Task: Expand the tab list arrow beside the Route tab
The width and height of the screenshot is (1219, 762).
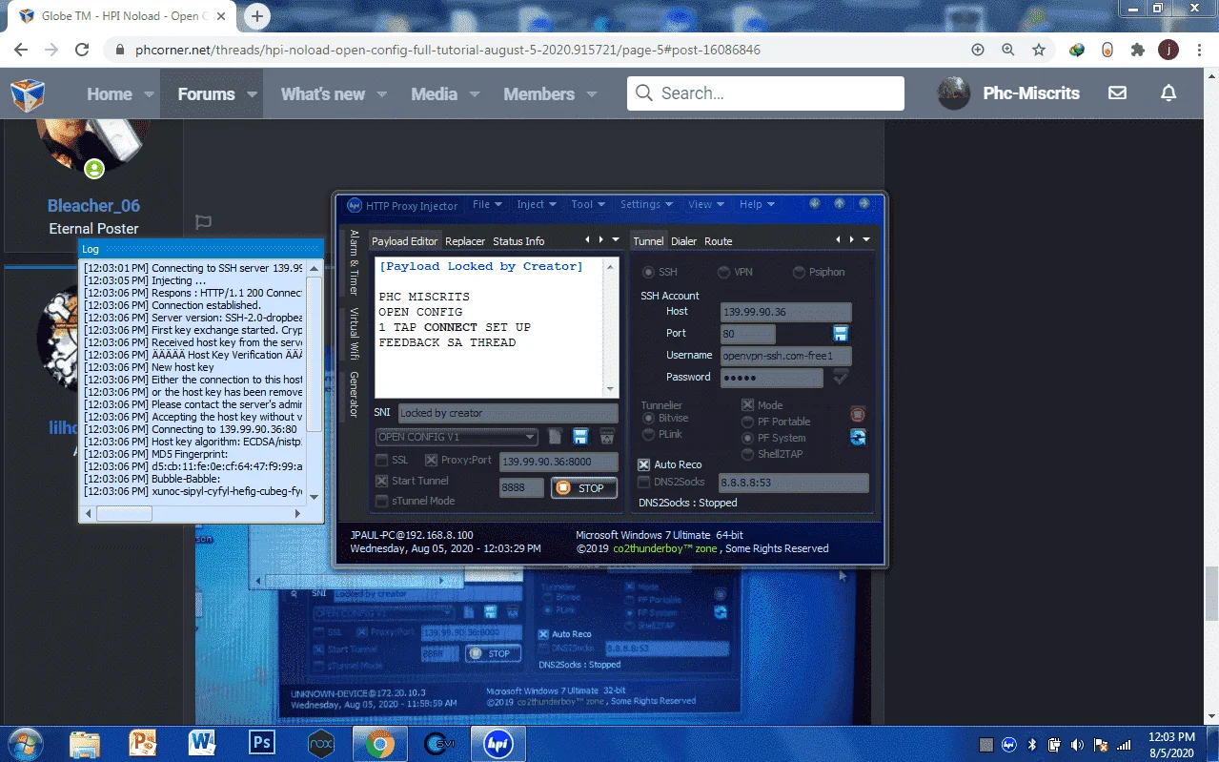Action: 865,240
